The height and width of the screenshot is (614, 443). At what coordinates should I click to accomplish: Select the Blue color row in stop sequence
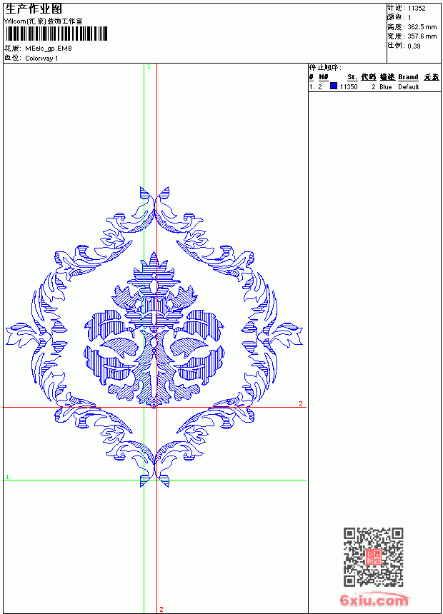(x=374, y=86)
